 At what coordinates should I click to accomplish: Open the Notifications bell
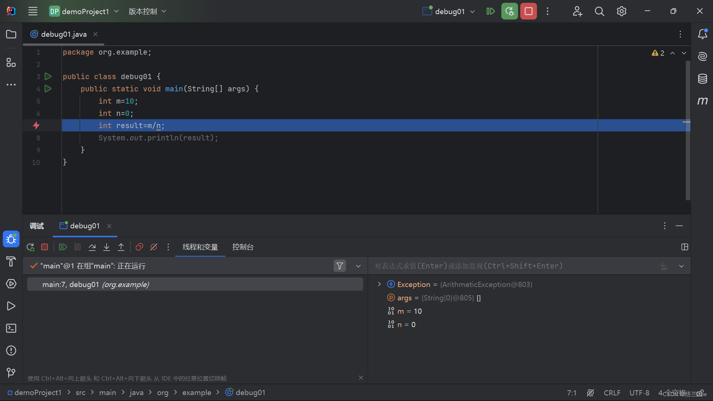(702, 34)
